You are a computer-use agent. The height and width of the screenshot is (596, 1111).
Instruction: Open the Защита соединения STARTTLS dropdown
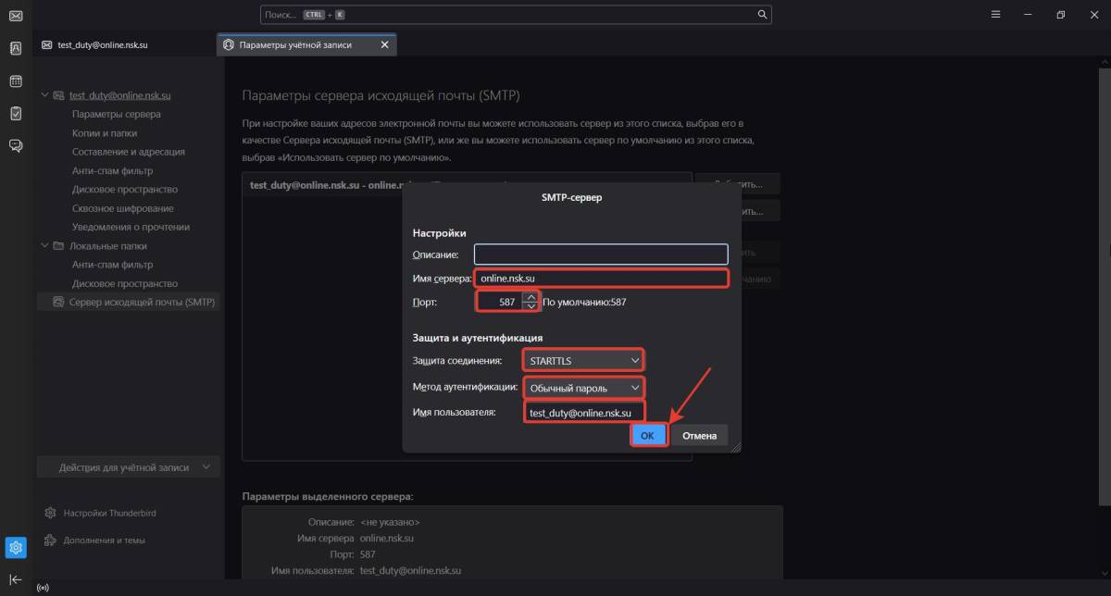tap(583, 360)
